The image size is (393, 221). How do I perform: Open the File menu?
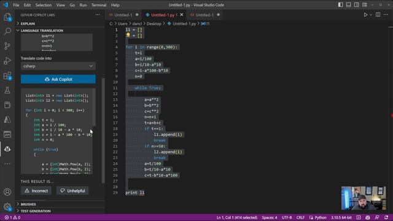[16, 5]
